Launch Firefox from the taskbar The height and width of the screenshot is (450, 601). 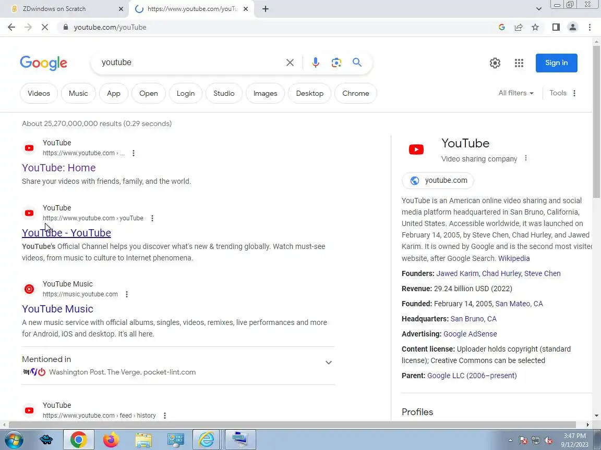[111, 440]
